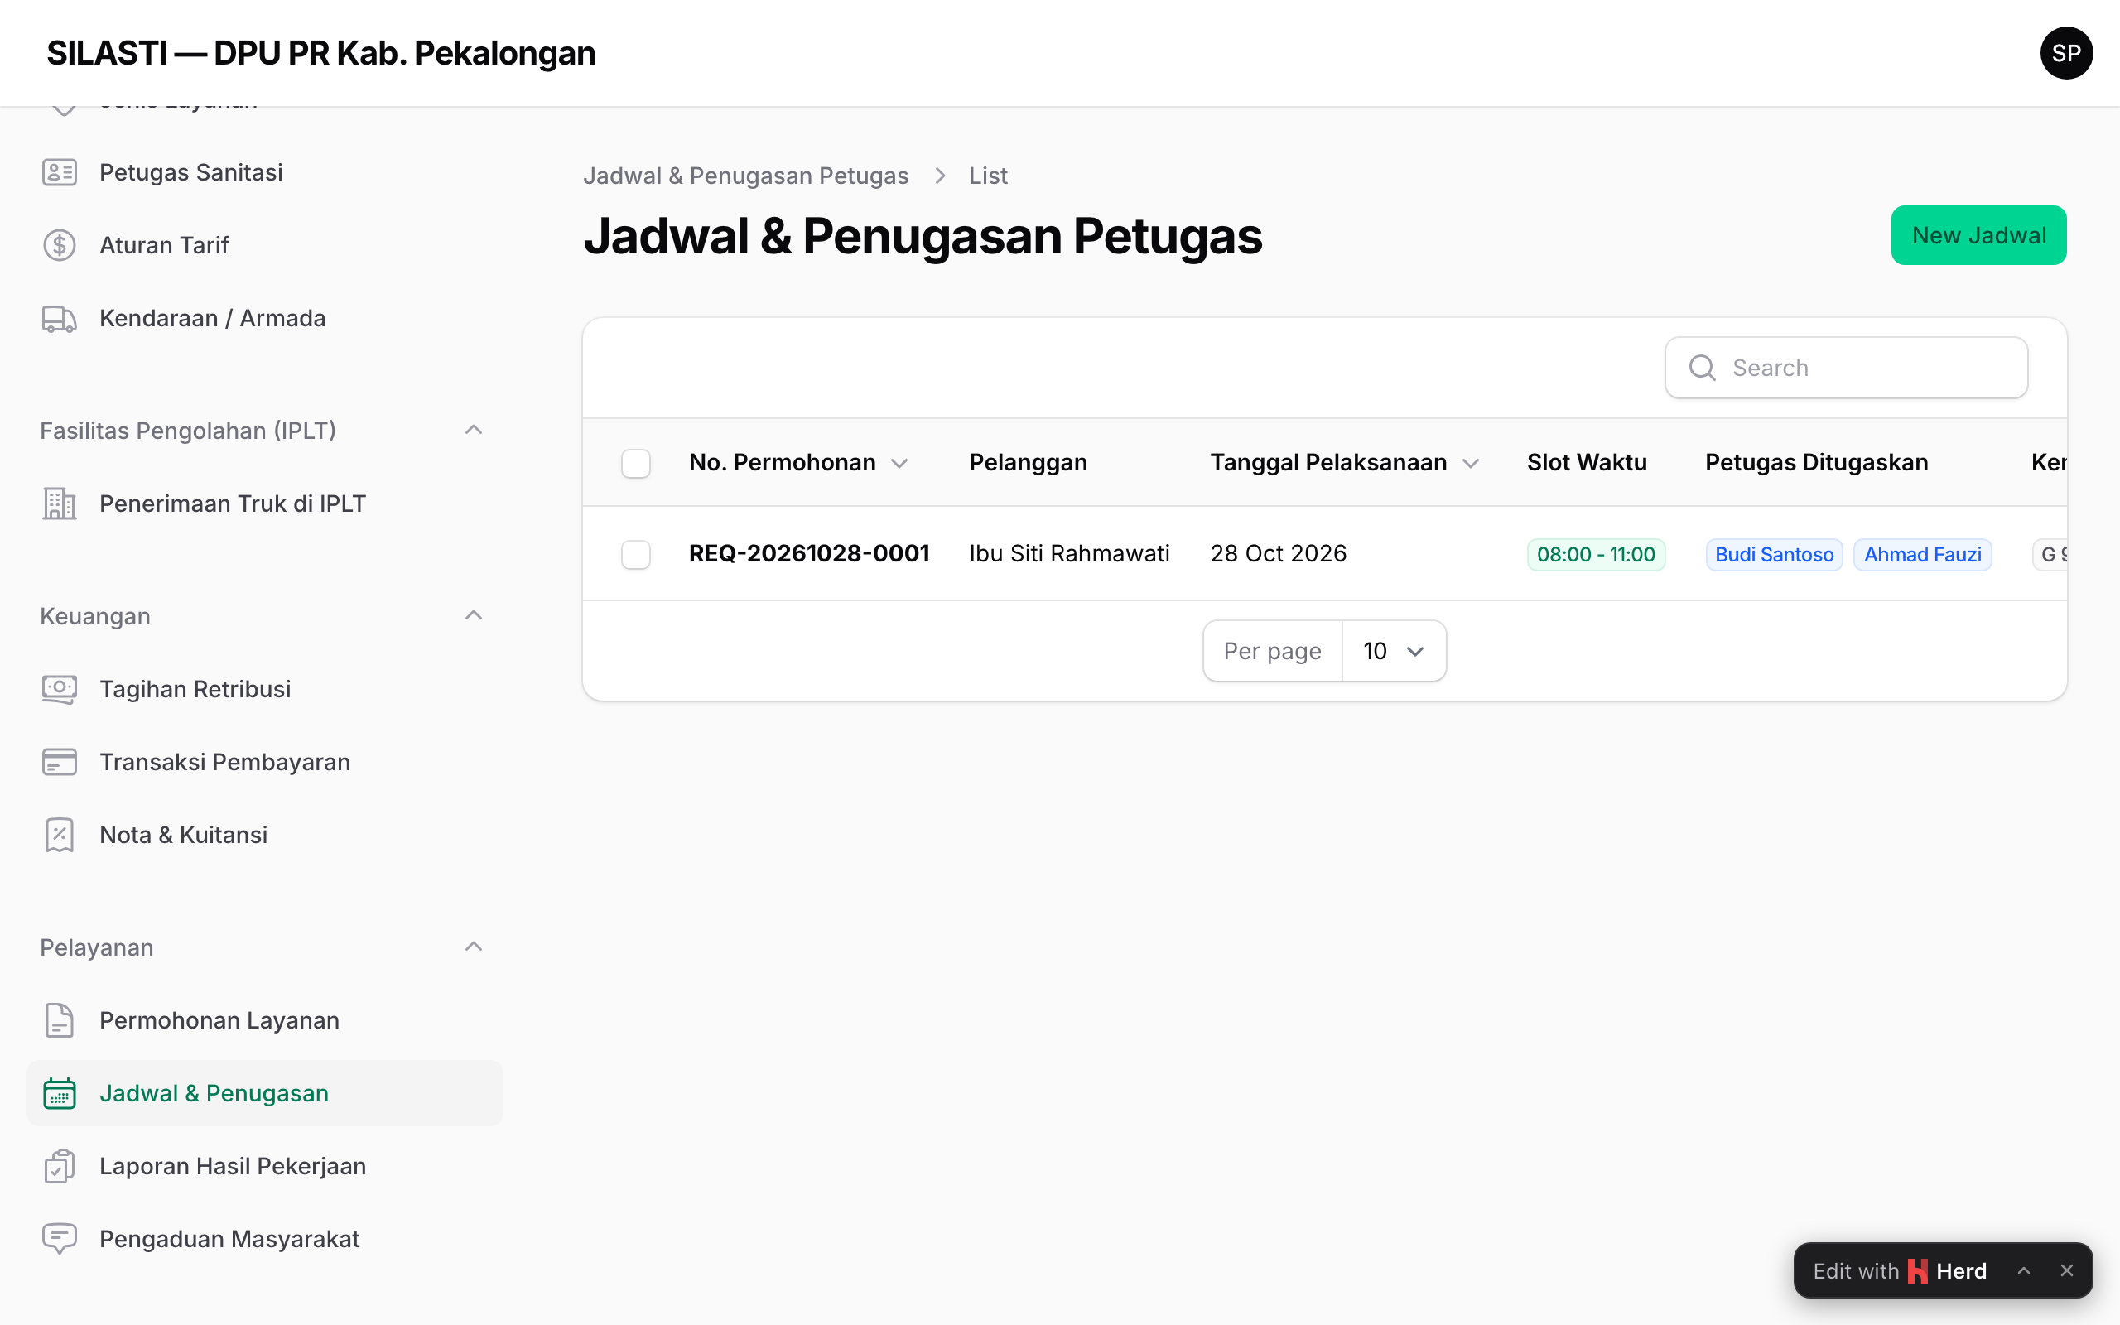Click the Nota & Kuitansi receipt icon

point(60,835)
